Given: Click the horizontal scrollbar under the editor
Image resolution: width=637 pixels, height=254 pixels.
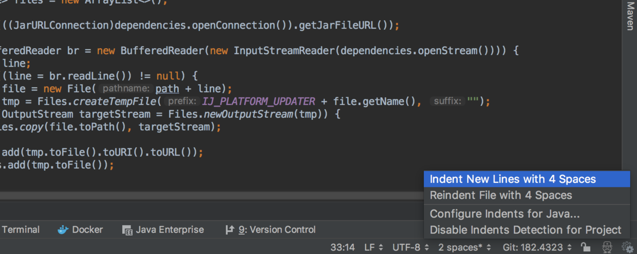Looking at the screenshot, I should coord(211,196).
